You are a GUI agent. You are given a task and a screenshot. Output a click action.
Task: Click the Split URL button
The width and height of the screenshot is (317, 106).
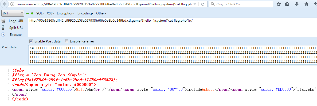[16, 28]
